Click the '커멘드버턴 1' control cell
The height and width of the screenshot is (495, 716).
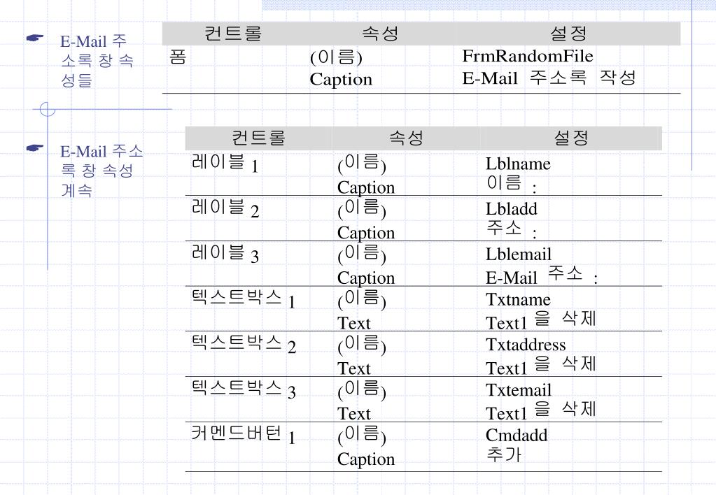[x=244, y=436]
